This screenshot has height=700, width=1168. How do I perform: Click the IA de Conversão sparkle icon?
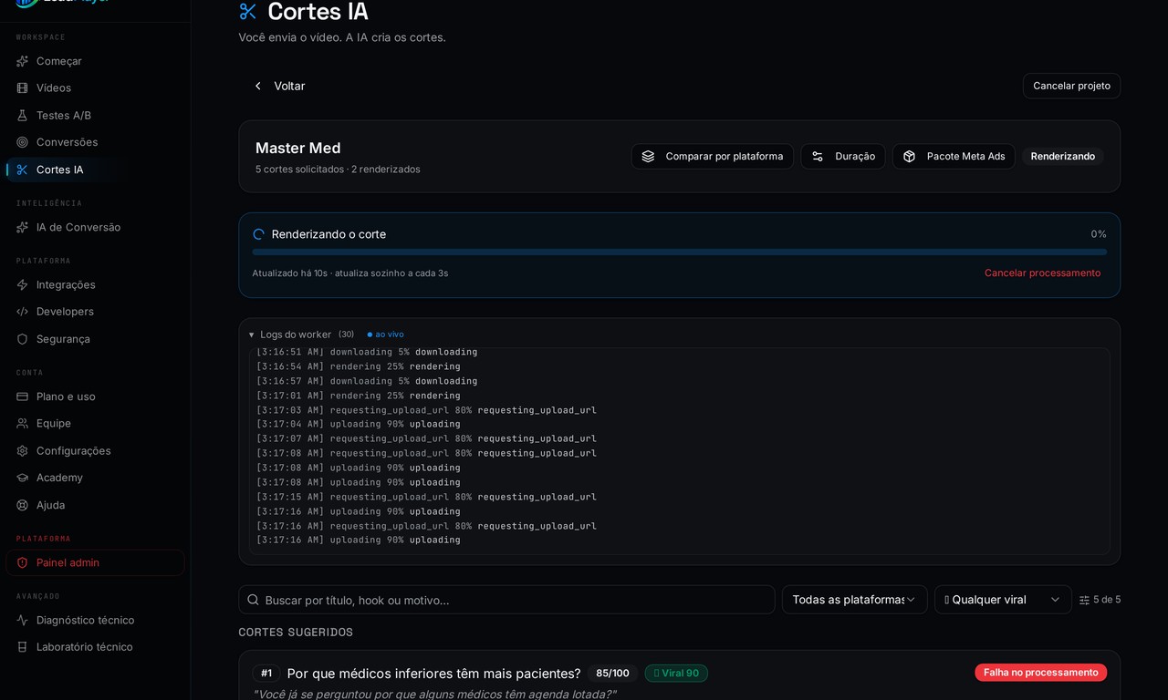point(23,227)
